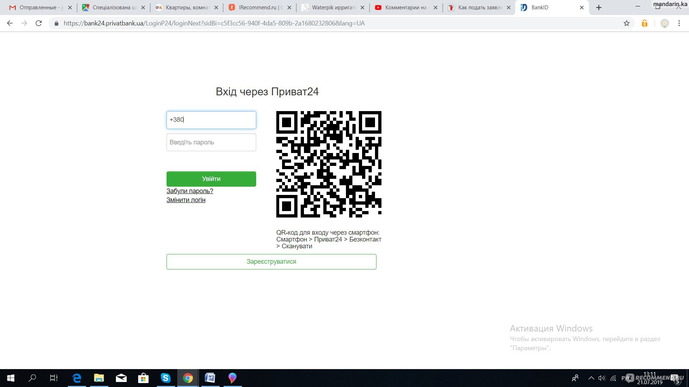689x387 pixels.
Task: Show hidden tray icons chevron
Action: [x=591, y=378]
